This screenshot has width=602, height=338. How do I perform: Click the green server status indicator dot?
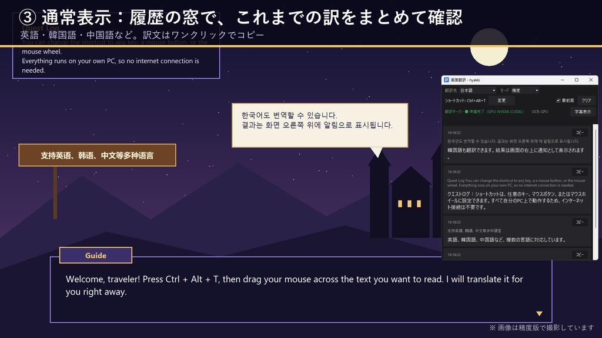click(x=466, y=112)
